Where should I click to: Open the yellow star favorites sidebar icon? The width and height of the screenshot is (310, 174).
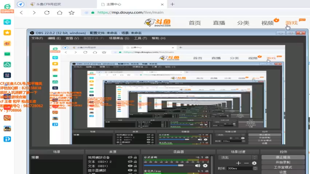click(x=7, y=33)
